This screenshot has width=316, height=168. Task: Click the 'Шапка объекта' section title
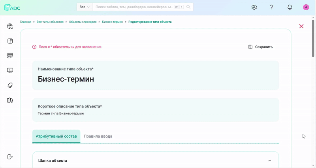point(53,161)
